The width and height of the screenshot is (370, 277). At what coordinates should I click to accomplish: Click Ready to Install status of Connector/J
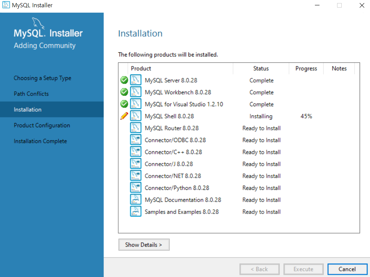coord(261,164)
